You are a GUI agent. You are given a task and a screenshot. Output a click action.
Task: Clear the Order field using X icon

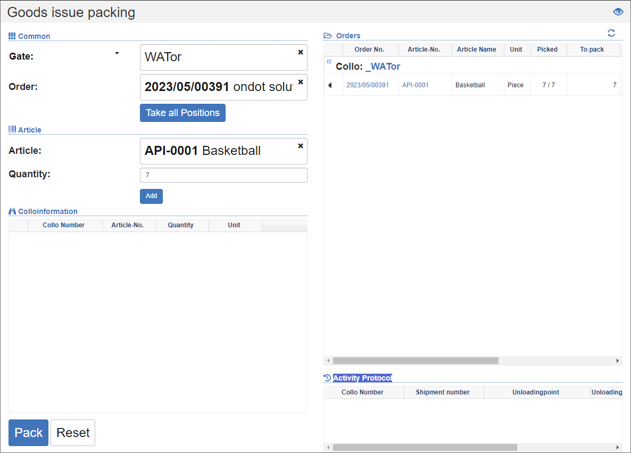(301, 82)
